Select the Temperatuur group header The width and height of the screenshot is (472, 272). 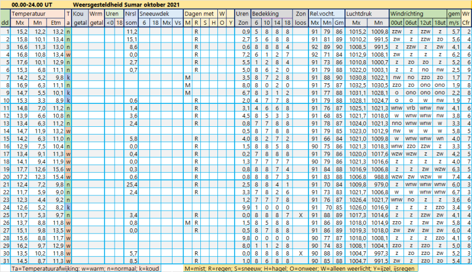click(27, 12)
